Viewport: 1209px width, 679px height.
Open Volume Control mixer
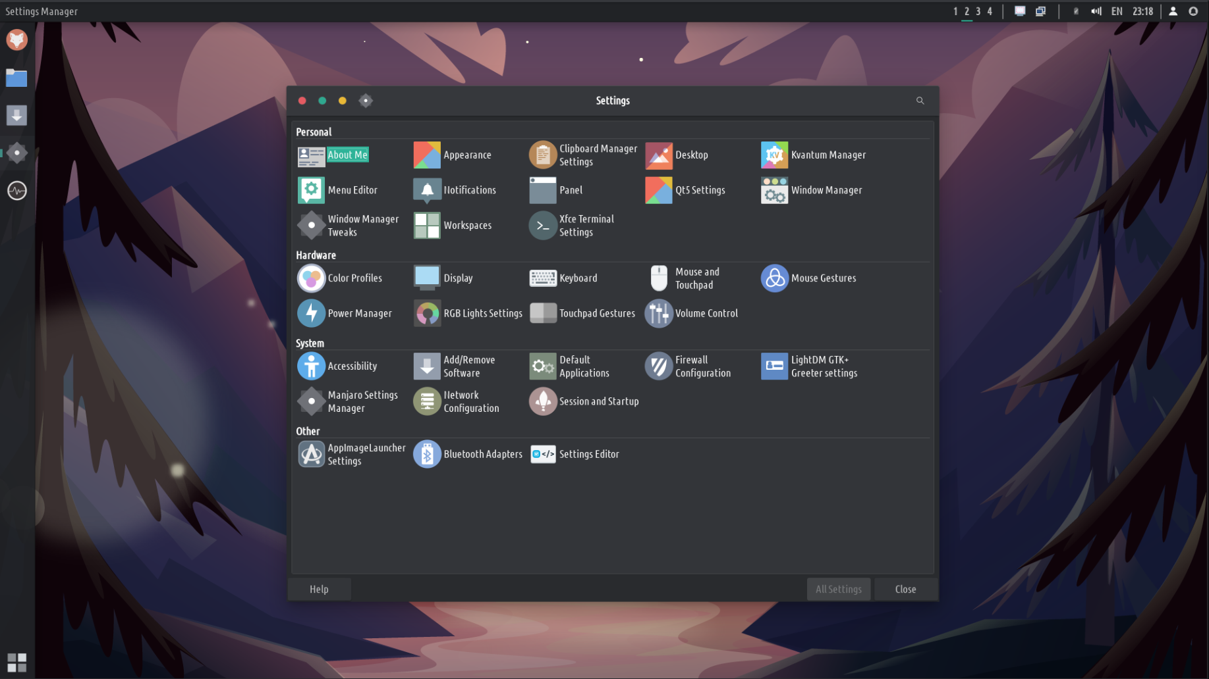click(x=692, y=314)
